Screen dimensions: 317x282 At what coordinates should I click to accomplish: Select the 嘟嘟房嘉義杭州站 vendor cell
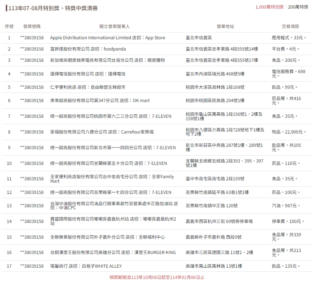(113, 221)
